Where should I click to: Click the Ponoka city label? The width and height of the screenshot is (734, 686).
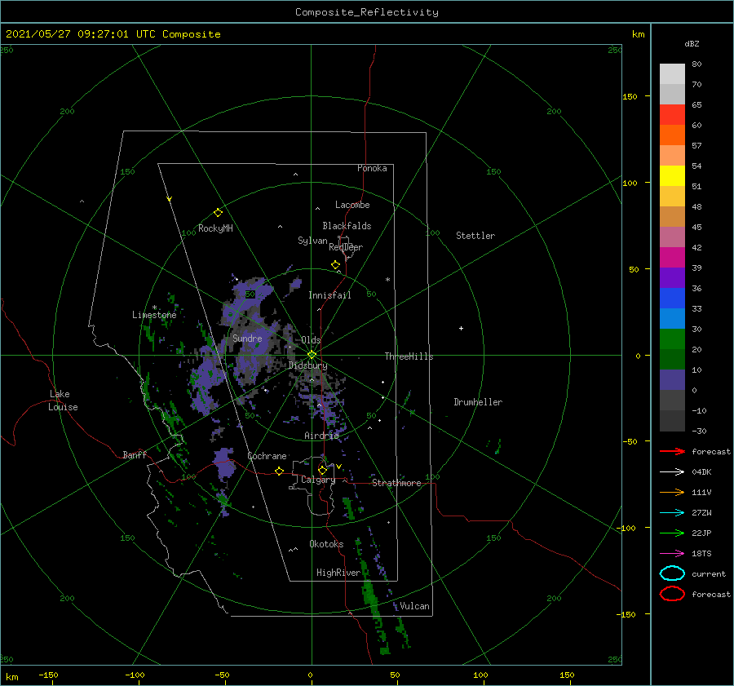point(372,168)
